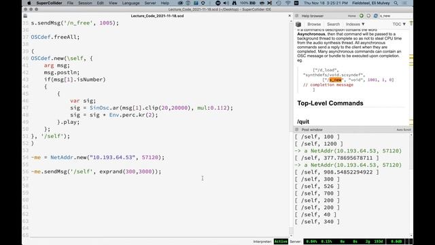Open the File menu

[x=70, y=3]
